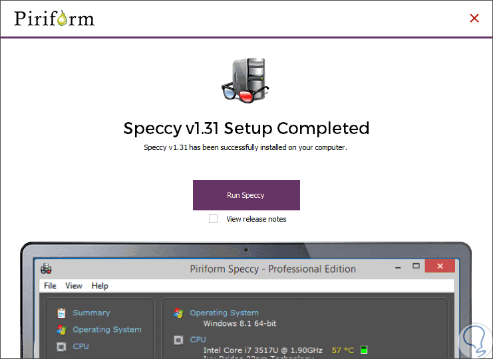Click the CPU chip icon in main panel

178,340
